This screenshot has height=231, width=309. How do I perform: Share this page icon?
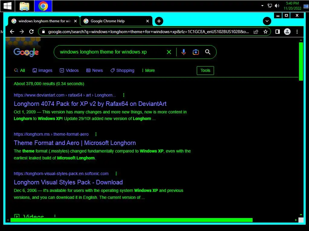(256, 32)
